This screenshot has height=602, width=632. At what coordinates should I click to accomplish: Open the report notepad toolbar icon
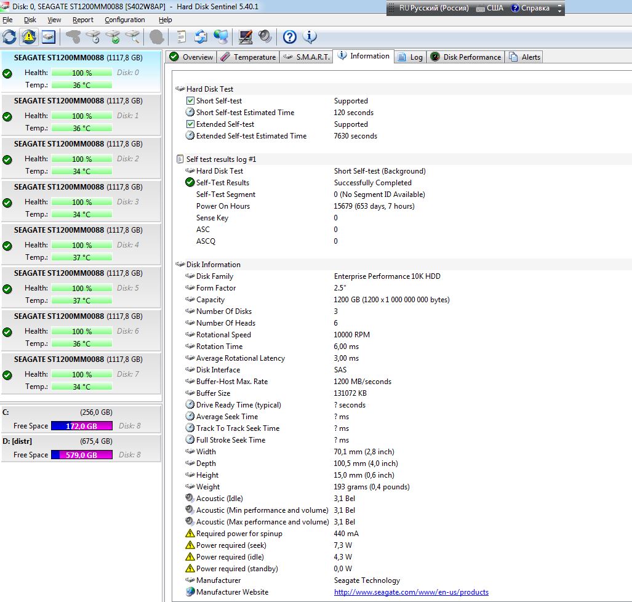182,37
